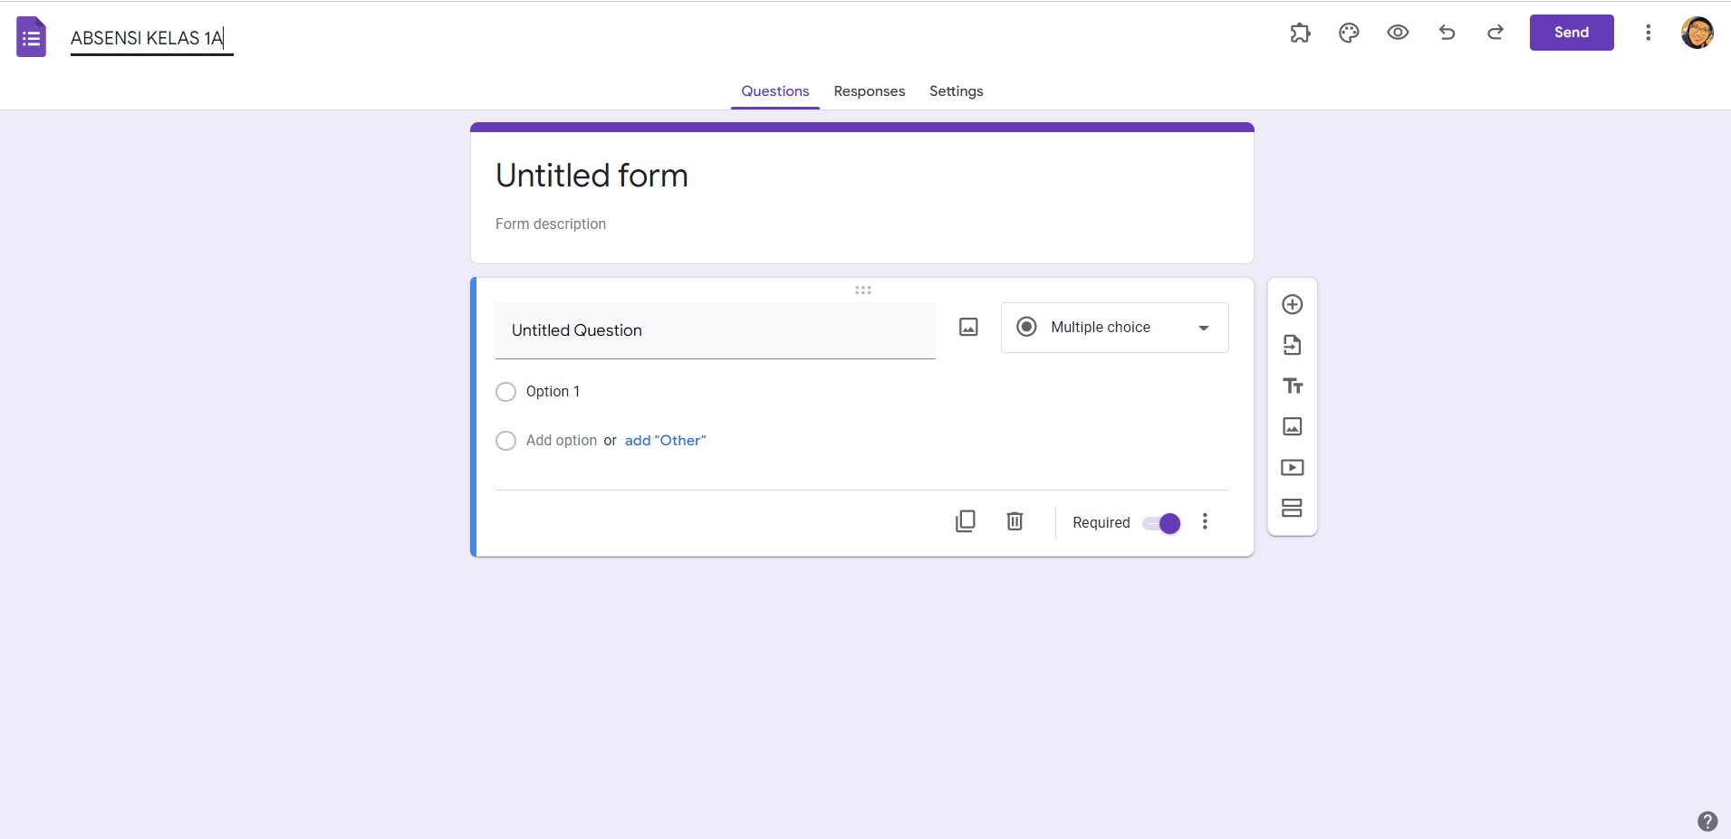This screenshot has height=839, width=1731.
Task: Open question more options menu
Action: coord(1205,521)
